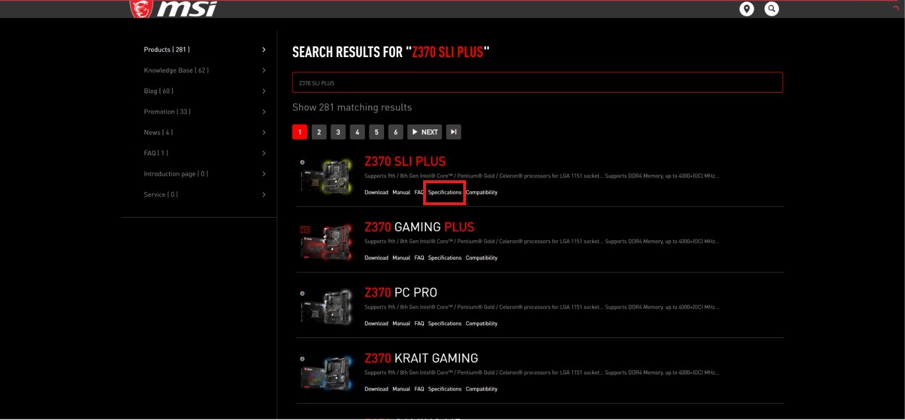Open Compatibility for Z370 GAMING PLUS
905x420 pixels.
coord(481,258)
